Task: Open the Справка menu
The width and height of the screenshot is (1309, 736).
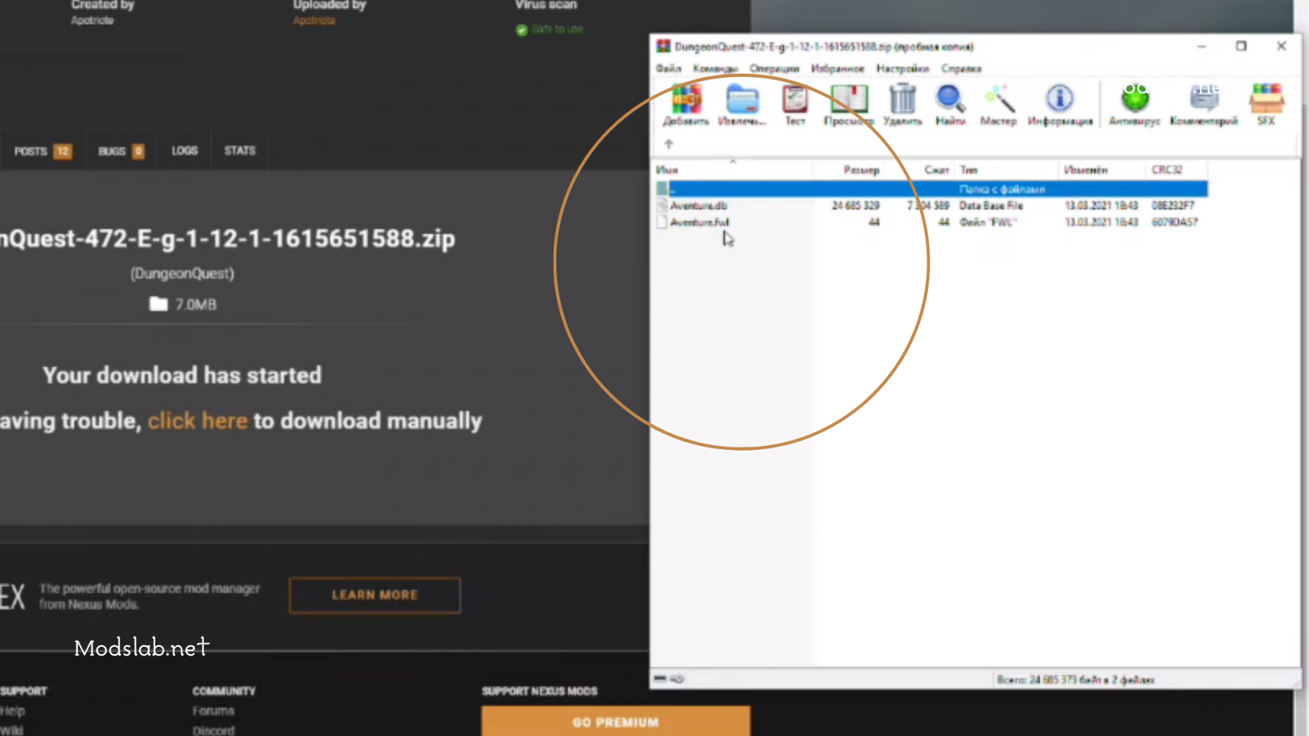Action: point(960,69)
